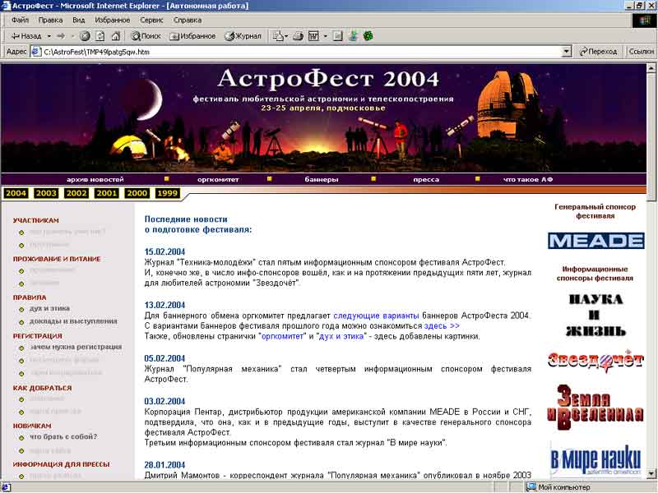Click the Discuss toolbar icon
This screenshot has width=658, height=493.
click(338, 36)
